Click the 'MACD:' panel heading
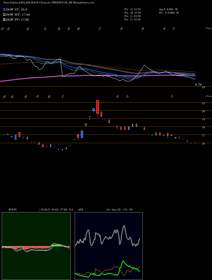This screenshot has width=212, height=280. 13,210
